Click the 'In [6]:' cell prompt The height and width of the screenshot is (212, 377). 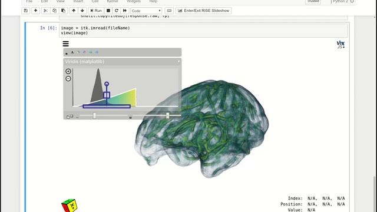pos(48,28)
